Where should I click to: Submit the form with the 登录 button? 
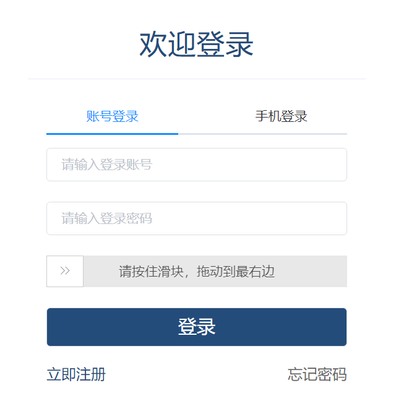pyautogui.click(x=197, y=327)
